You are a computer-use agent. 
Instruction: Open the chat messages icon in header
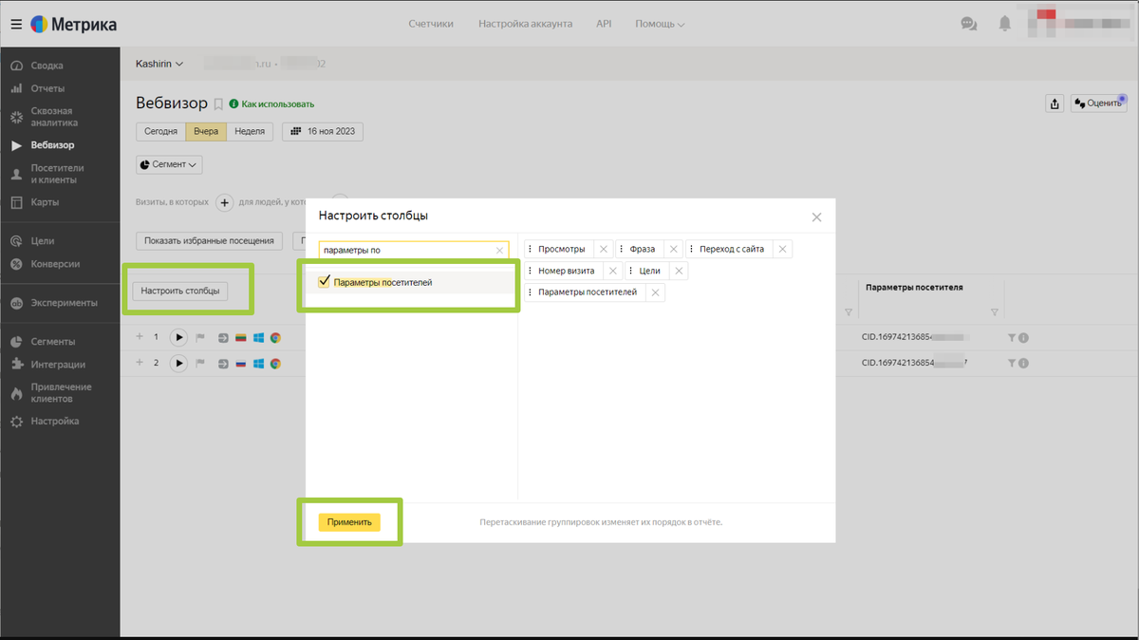[969, 24]
